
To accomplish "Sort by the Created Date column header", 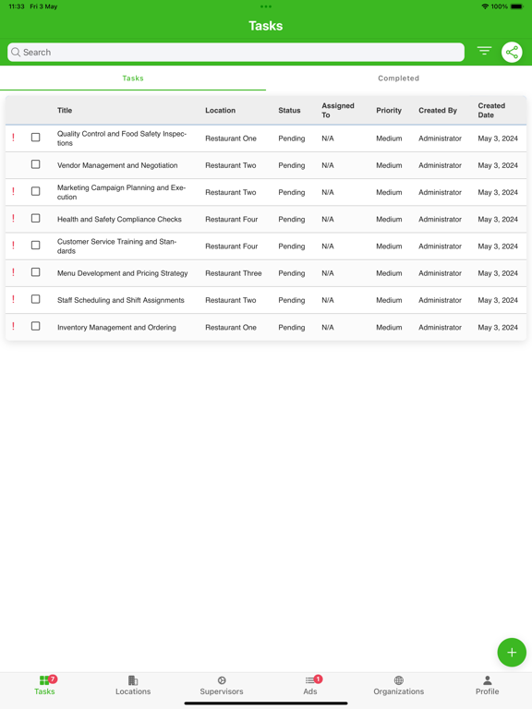I will coord(491,111).
